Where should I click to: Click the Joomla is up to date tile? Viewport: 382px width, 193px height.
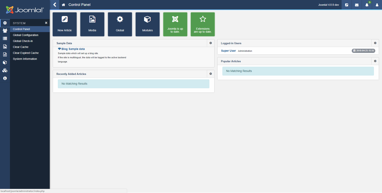175,24
